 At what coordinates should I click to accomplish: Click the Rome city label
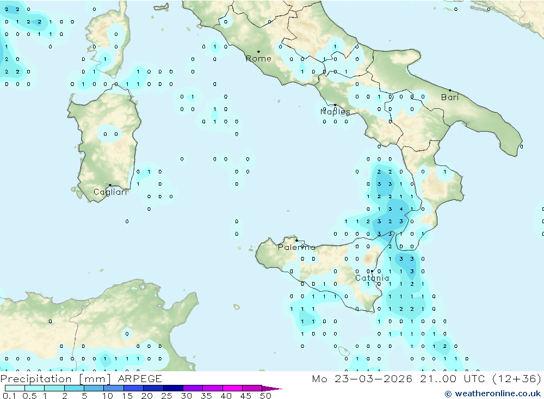258,59
